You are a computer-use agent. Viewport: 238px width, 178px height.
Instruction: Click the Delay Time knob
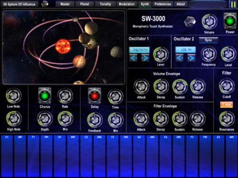pyautogui.click(x=115, y=97)
